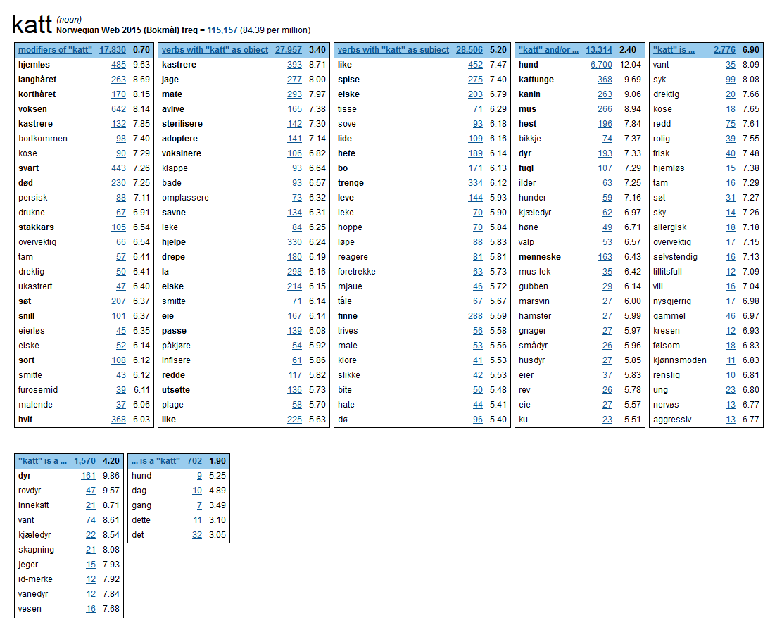Image resolution: width=770 pixels, height=618 pixels.
Task: Open frequency 9 for hund in 'is a katt'
Action: coord(199,476)
